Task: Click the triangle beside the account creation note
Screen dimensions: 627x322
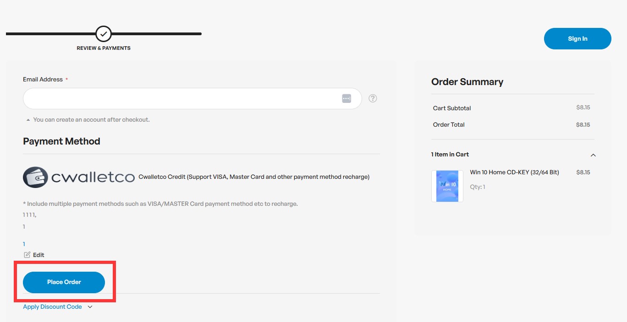Action: (x=28, y=120)
